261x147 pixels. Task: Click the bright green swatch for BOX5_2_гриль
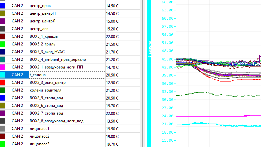coord(3,44)
